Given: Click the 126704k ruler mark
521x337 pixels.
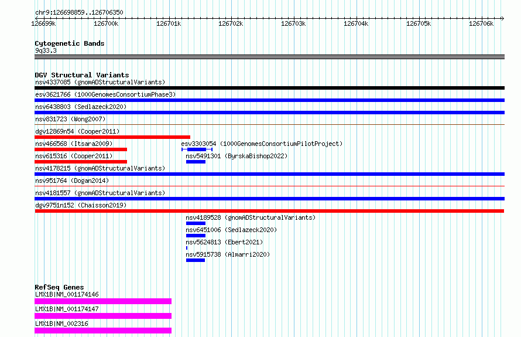Looking at the screenshot, I should pos(356,23).
